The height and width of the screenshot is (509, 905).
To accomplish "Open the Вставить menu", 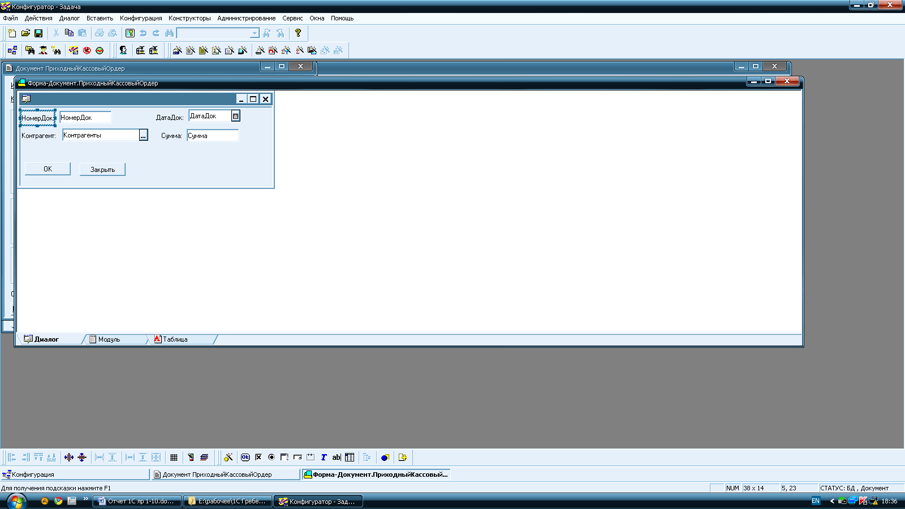I will coord(100,18).
